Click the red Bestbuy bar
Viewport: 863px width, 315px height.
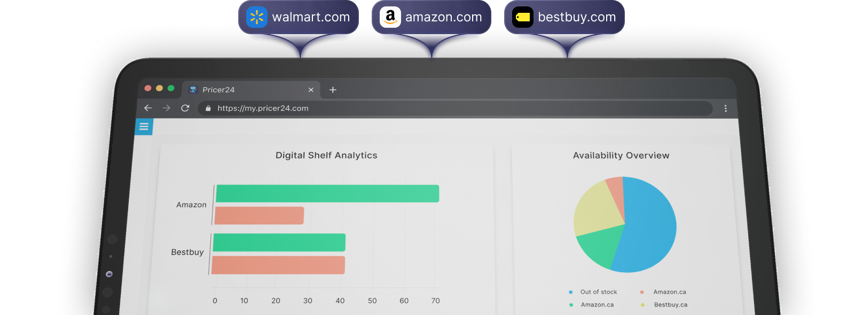[x=278, y=265]
